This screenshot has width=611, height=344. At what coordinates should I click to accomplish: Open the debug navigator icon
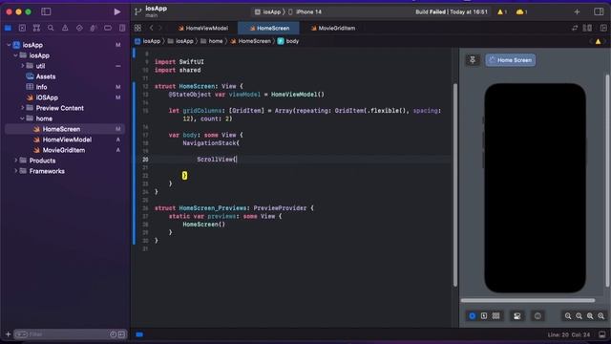click(94, 28)
